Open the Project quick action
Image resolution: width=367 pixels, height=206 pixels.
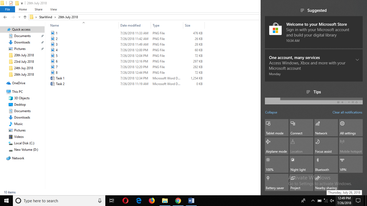coord(301,182)
